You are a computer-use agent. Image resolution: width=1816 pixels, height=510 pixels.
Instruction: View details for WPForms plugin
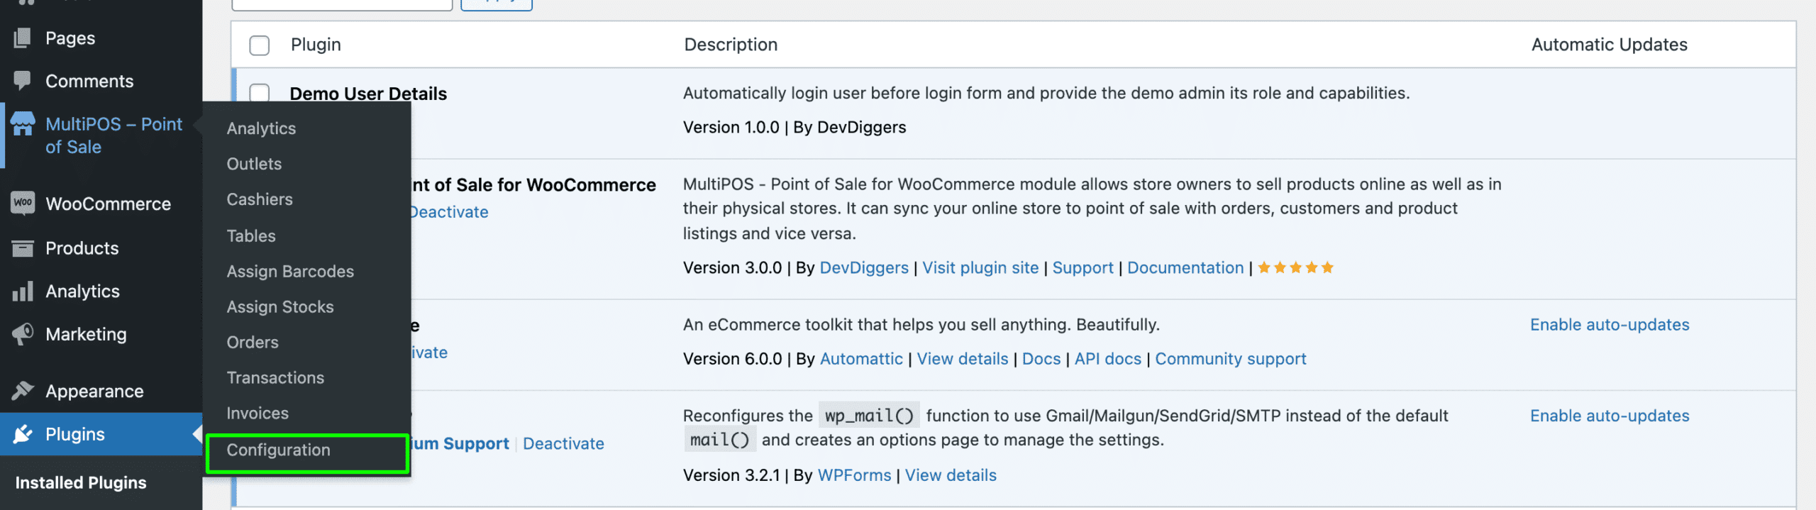pos(951,475)
